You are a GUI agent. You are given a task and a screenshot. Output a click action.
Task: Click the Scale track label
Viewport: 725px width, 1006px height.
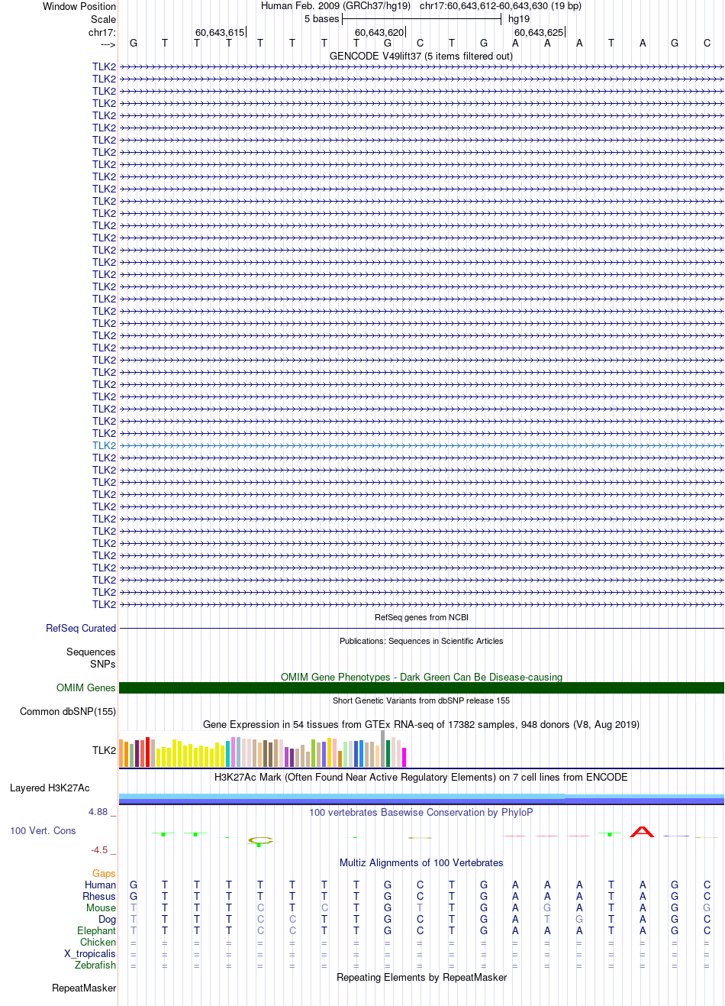click(103, 19)
